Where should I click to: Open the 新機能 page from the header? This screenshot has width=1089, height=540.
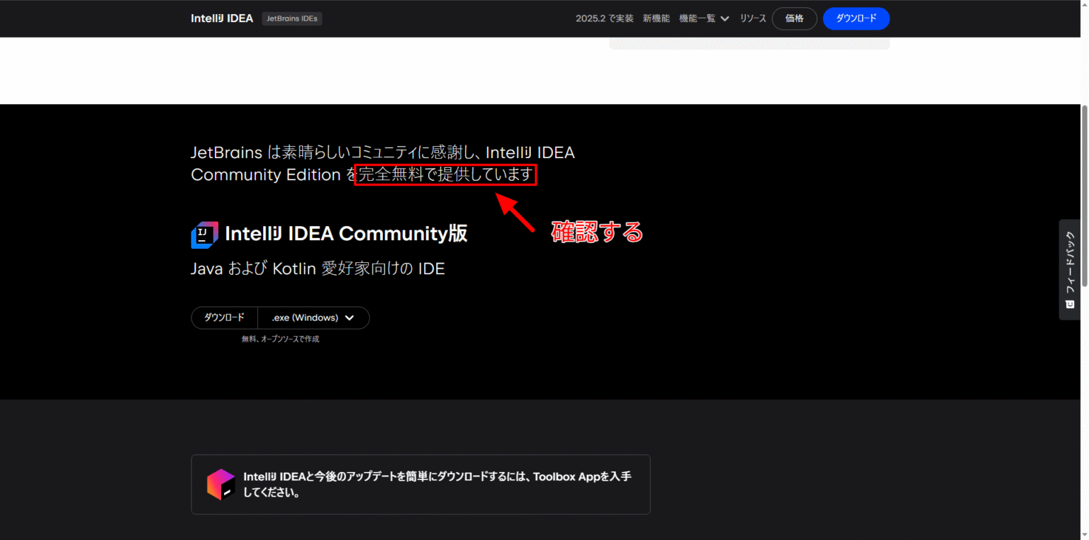point(656,18)
